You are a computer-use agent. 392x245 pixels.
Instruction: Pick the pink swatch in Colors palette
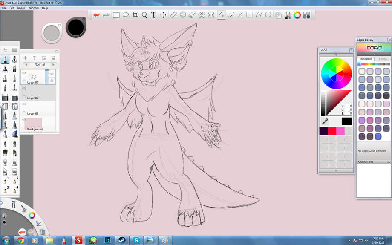[340, 131]
